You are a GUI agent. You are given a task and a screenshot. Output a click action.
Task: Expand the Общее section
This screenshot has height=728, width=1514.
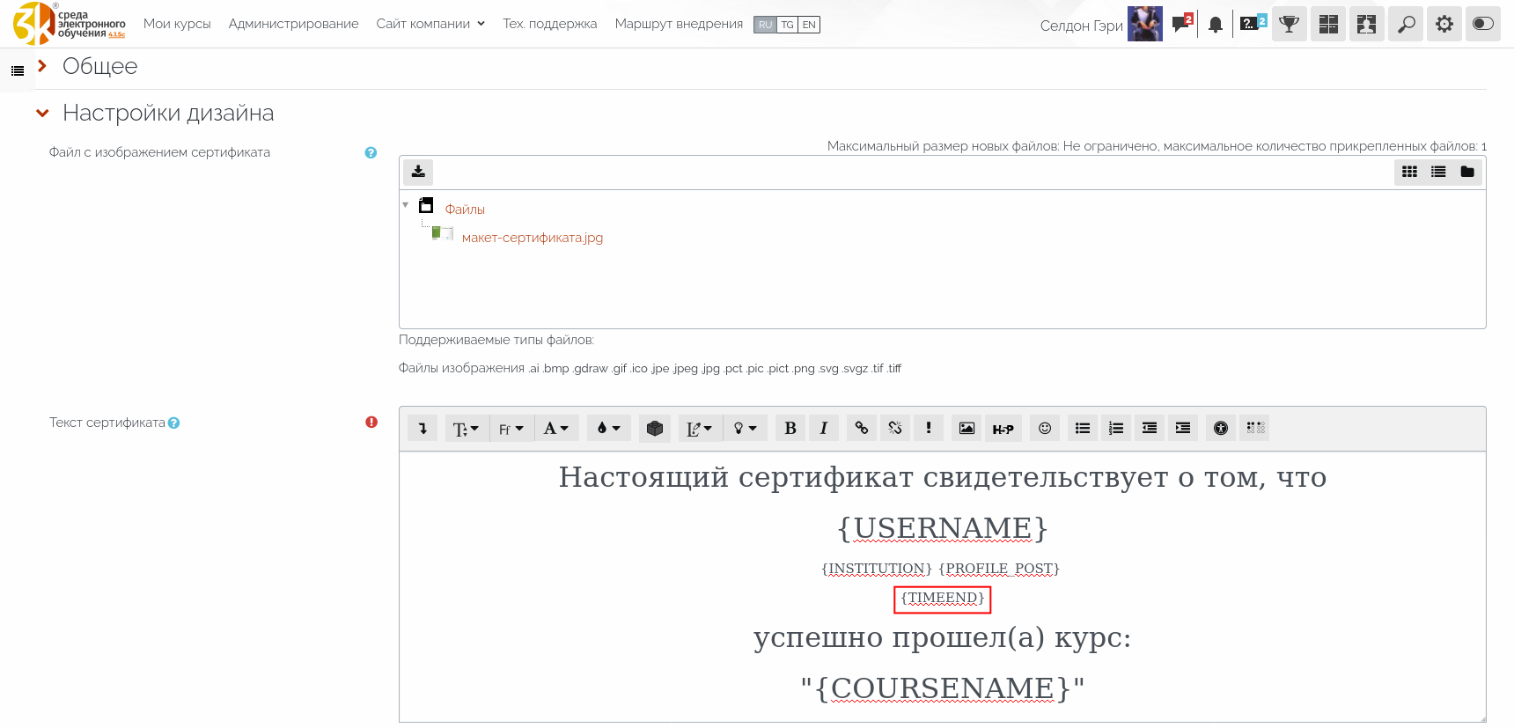(99, 67)
